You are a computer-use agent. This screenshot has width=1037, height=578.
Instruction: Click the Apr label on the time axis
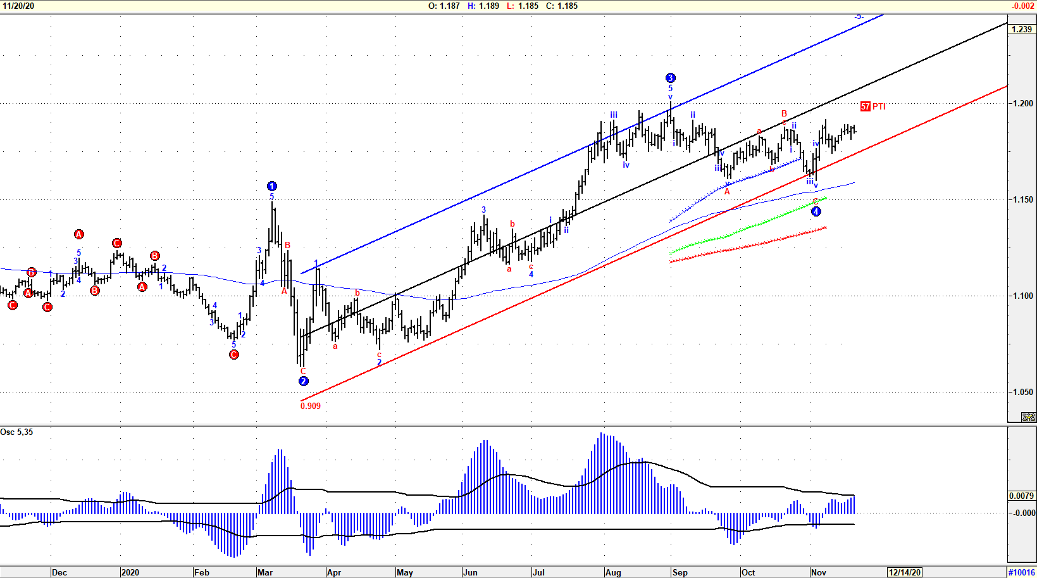tap(334, 572)
